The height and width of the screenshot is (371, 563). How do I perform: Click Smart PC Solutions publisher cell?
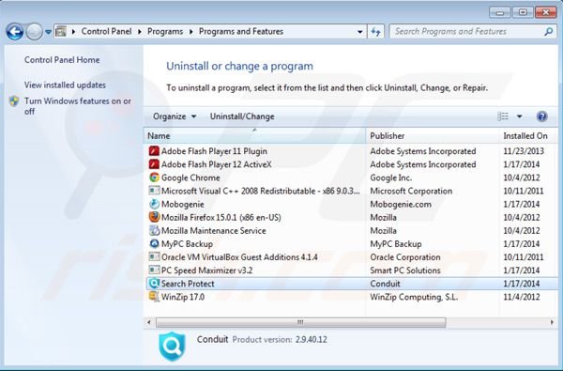coord(405,271)
